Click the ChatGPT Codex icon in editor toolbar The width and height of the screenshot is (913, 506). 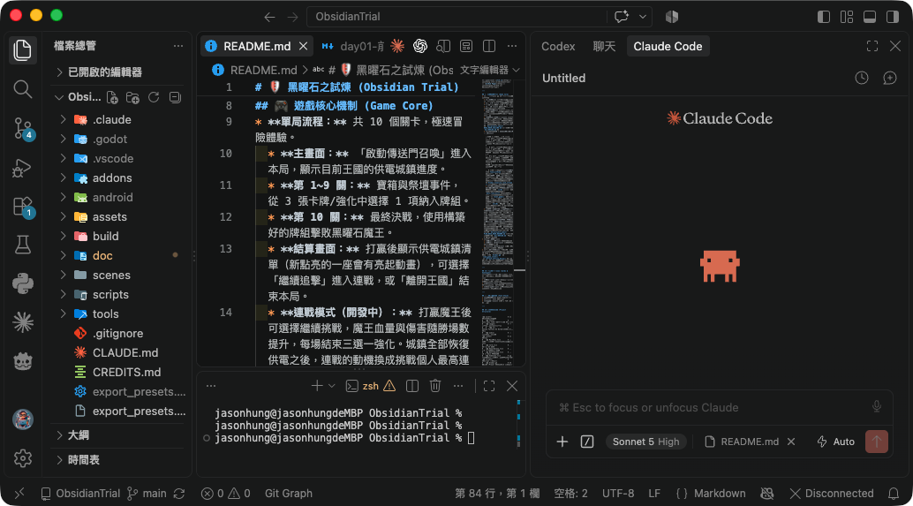tap(419, 46)
